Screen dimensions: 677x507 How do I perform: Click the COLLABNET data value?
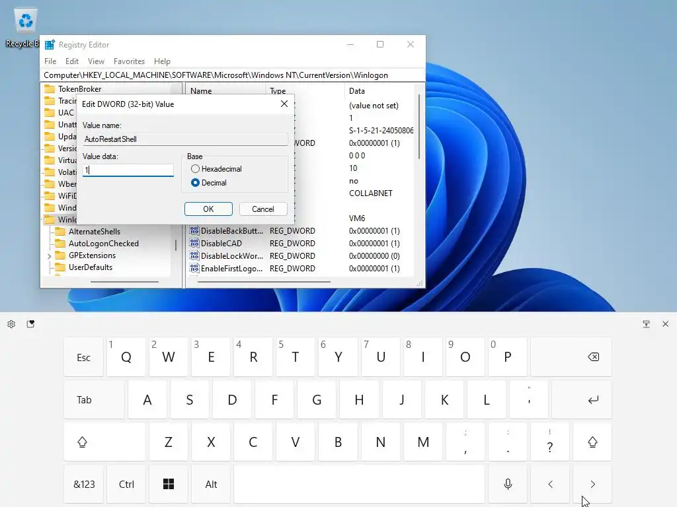(x=371, y=193)
